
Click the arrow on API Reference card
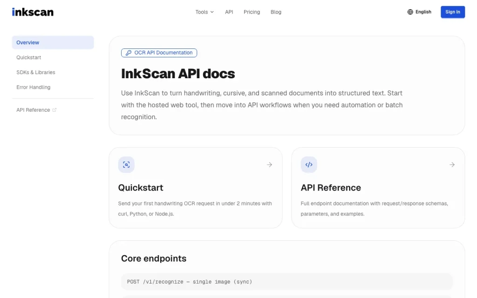(452, 164)
